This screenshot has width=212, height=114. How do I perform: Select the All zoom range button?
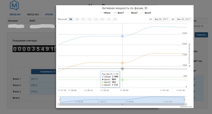(x=115, y=19)
